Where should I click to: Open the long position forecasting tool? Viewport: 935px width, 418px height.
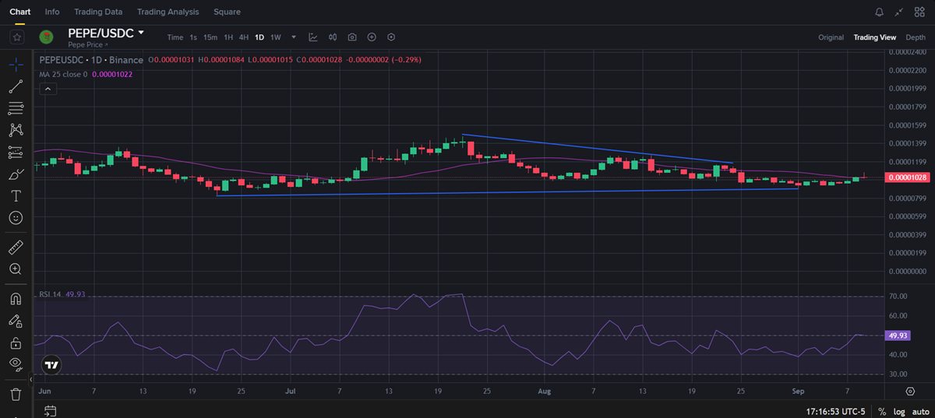16,152
